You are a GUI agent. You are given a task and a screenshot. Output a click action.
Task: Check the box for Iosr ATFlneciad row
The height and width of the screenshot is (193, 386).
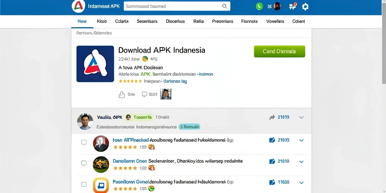[84, 142]
